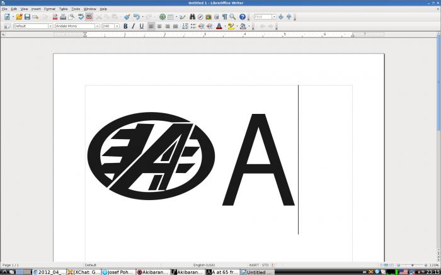Align text left

tap(151, 26)
